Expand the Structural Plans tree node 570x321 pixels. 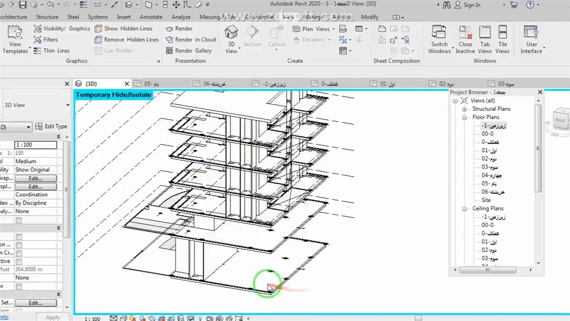(x=464, y=109)
